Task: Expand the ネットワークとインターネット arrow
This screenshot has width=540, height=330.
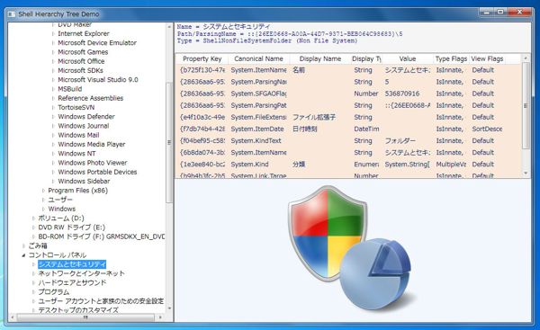Action: tap(33, 273)
